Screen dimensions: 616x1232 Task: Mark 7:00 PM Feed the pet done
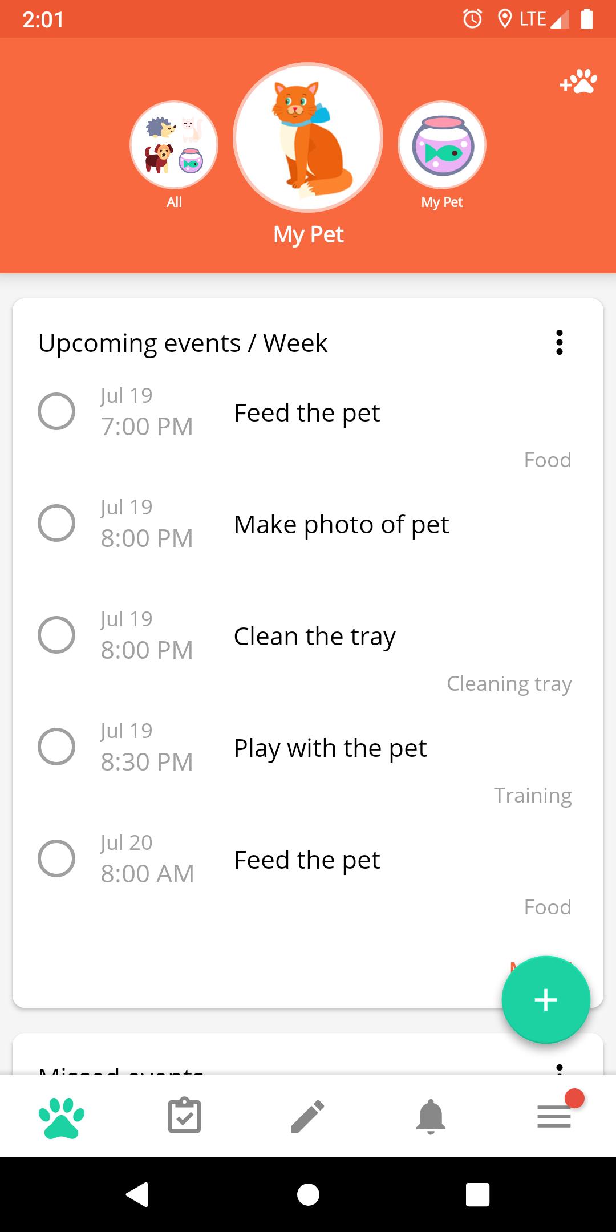56,411
